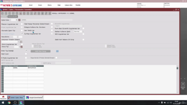Open the Ekstra menu
Viewport: 187px width, 105px height.
click(x=50, y=5)
